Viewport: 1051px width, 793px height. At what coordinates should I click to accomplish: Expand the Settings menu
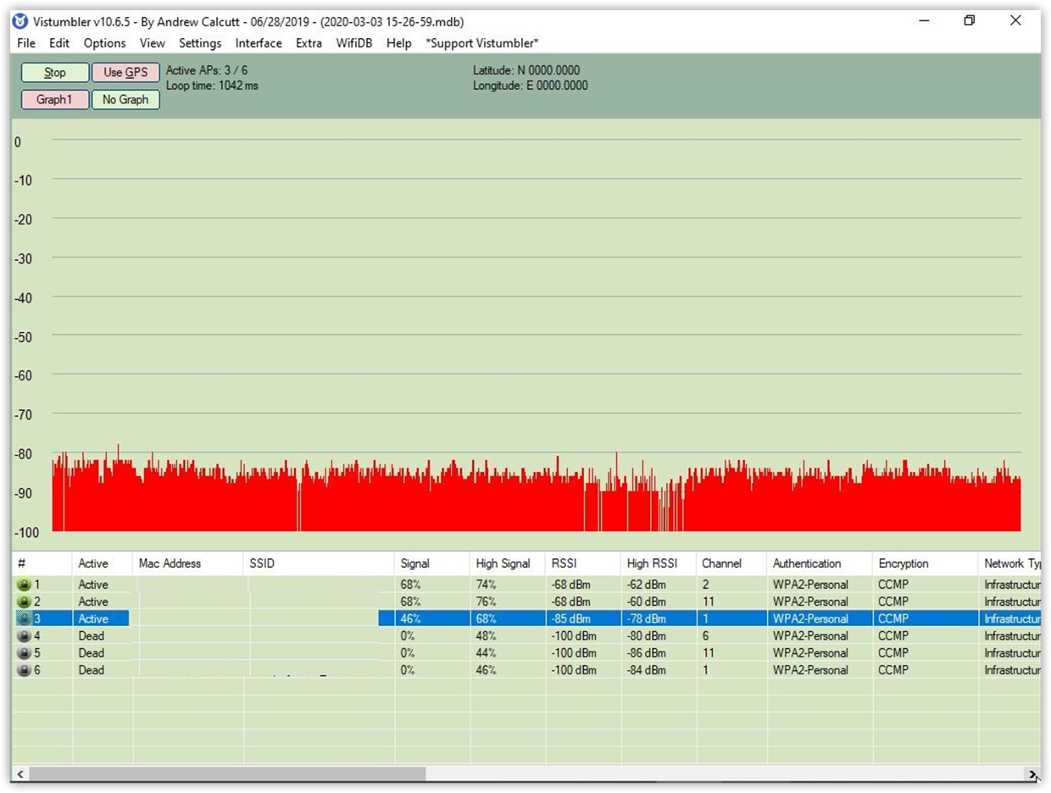tap(200, 43)
